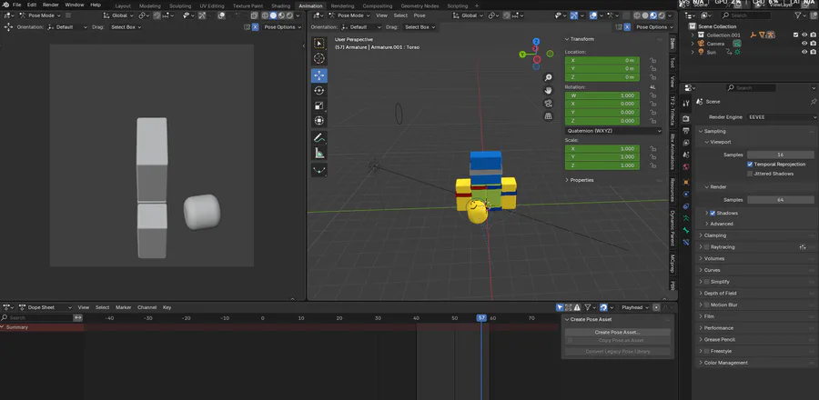Select the Move tool in viewport toolbar
This screenshot has width=819, height=400.
click(319, 75)
